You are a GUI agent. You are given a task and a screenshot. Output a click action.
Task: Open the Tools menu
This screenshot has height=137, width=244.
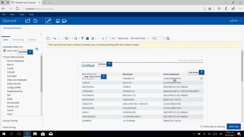click(x=22, y=14)
